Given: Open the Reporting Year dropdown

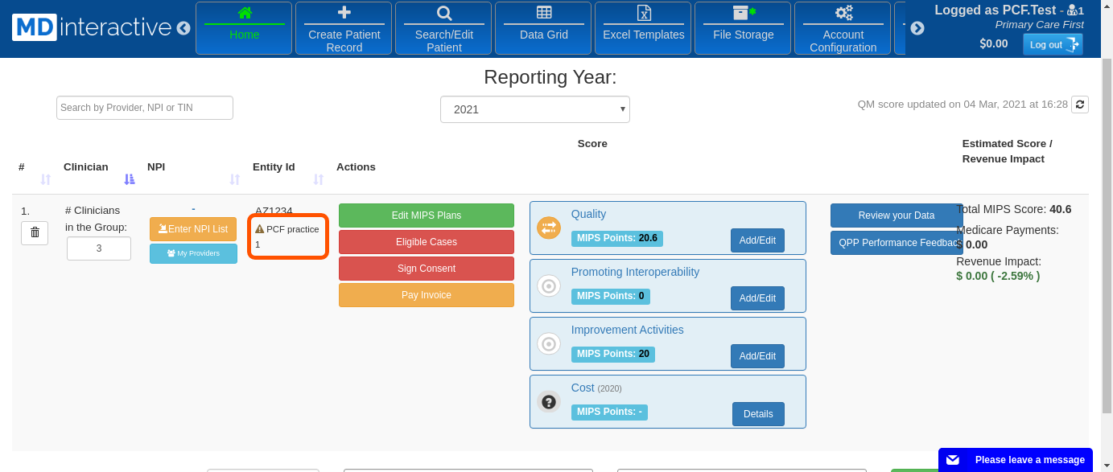Looking at the screenshot, I should pos(534,109).
